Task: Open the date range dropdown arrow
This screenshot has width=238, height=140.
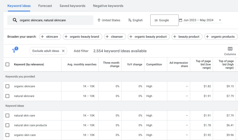Action: [x=220, y=20]
